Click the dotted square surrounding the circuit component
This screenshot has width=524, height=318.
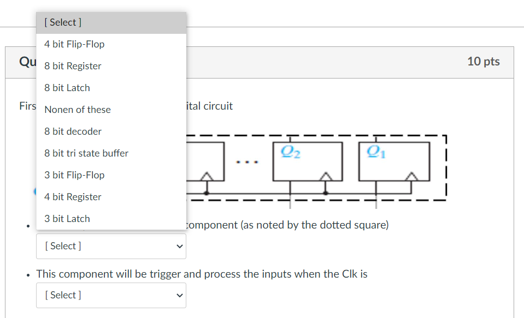(x=446, y=166)
